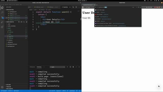Open changes for the [user].js editor

[x=73, y=7]
